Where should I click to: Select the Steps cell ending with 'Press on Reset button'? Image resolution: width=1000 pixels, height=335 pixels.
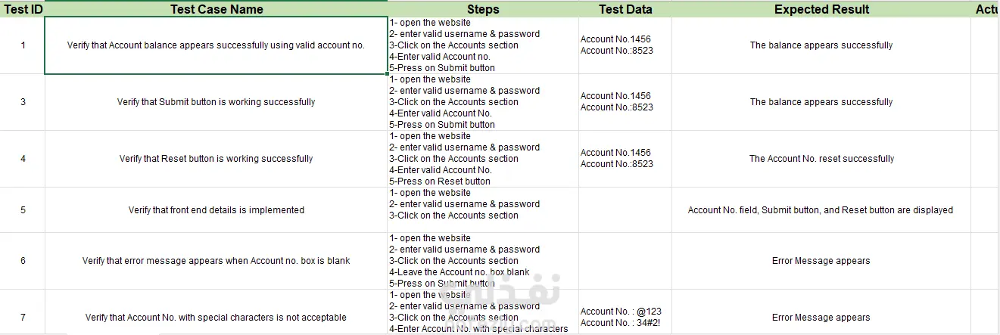pos(483,159)
